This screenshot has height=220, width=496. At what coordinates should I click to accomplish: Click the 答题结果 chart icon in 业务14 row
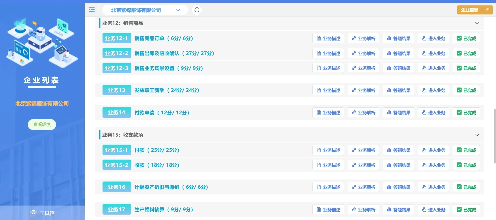point(389,112)
